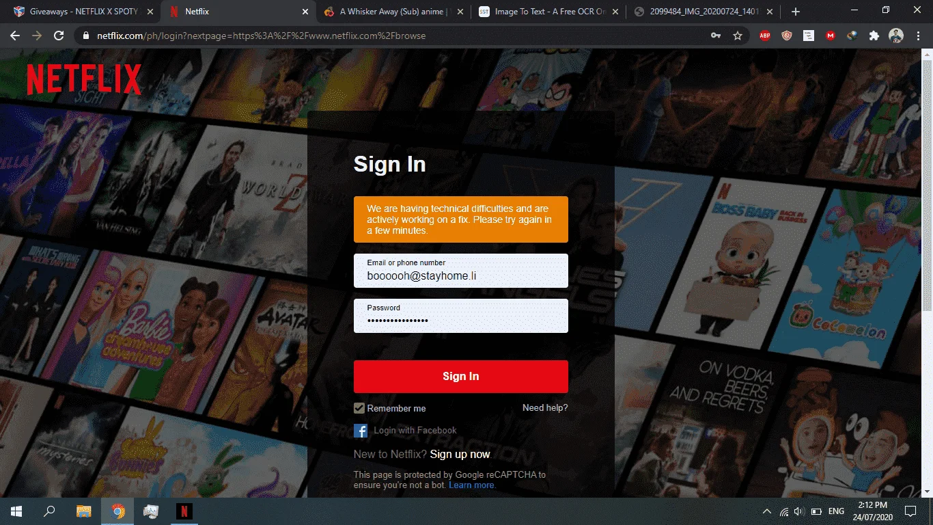Open the Adblock Plus (ABP) extension
The height and width of the screenshot is (525, 933).
coord(765,36)
